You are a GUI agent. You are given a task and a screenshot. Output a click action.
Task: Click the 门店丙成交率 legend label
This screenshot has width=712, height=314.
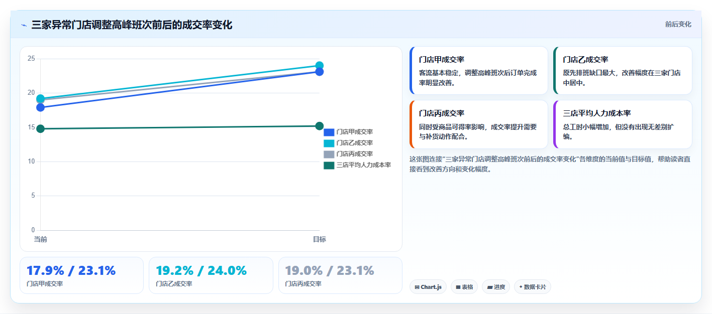pos(355,154)
